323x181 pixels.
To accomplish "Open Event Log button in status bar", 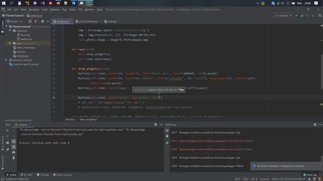I will [310, 175].
